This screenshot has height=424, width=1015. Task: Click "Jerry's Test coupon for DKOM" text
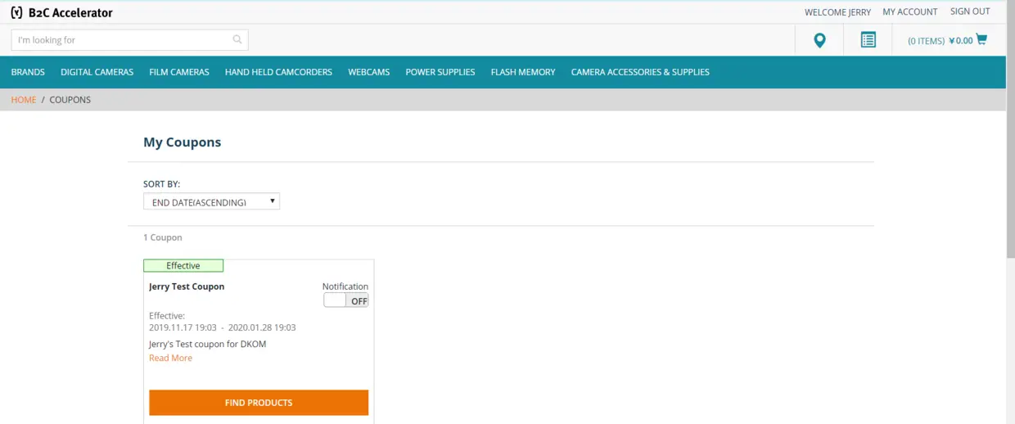click(207, 344)
